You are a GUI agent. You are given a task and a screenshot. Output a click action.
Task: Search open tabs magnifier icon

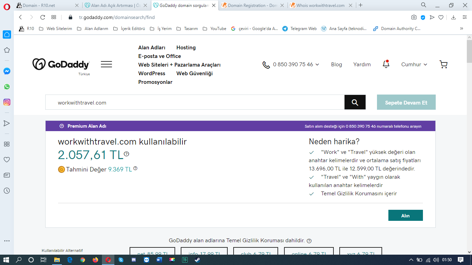[x=424, y=5]
